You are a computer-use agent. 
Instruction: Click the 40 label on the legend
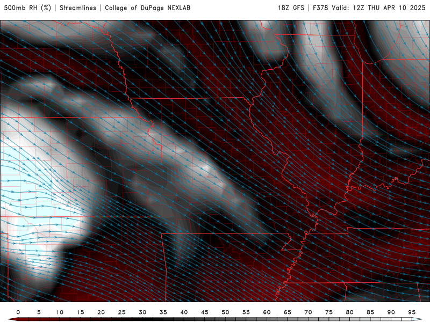184,312
